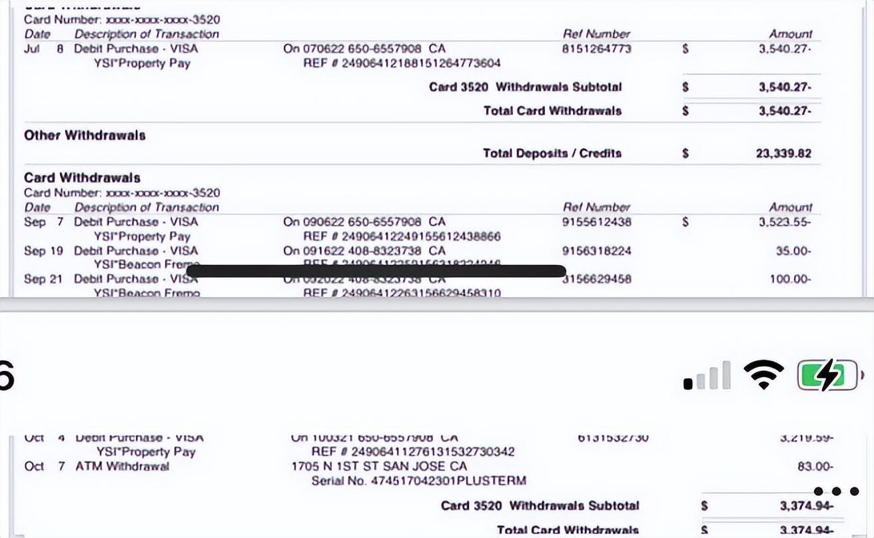The width and height of the screenshot is (874, 538).
Task: Tap the Wi-Fi status icon
Action: (764, 375)
